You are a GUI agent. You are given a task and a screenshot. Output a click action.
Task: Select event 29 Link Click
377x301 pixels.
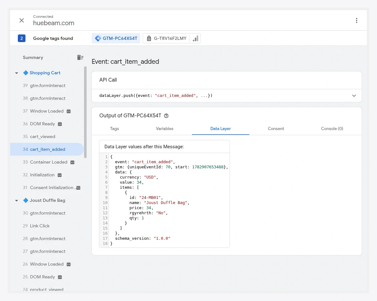click(x=47, y=226)
